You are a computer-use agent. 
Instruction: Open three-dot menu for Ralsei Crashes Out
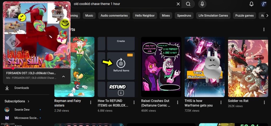coord(177,103)
